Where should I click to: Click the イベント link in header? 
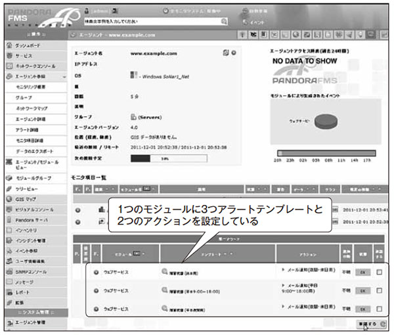click(x=257, y=22)
